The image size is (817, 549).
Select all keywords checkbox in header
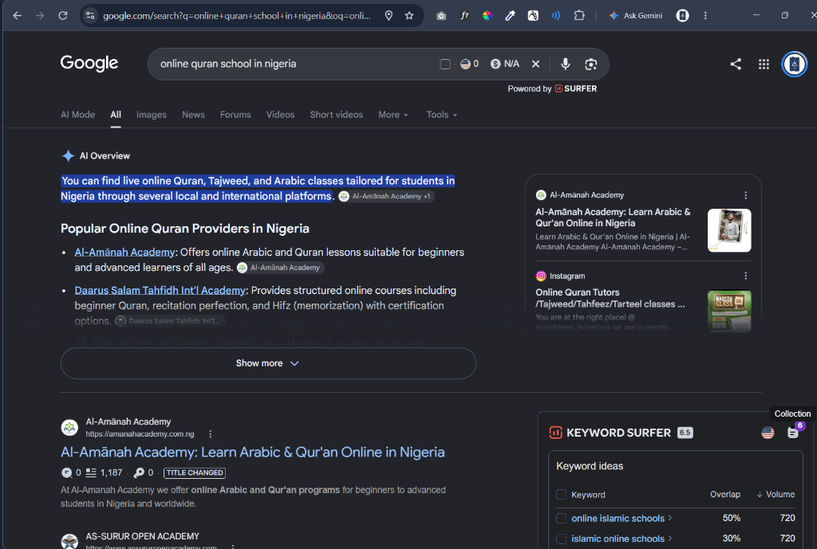[x=561, y=494]
